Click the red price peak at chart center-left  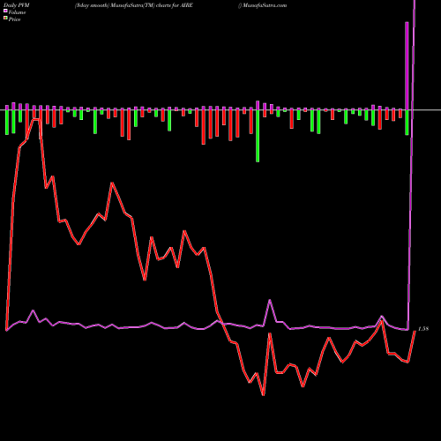click(x=112, y=183)
